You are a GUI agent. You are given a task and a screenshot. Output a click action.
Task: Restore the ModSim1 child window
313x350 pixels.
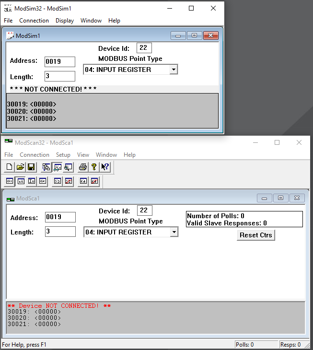194,35
